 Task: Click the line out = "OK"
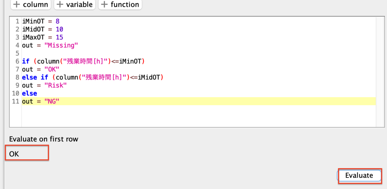click(x=41, y=69)
